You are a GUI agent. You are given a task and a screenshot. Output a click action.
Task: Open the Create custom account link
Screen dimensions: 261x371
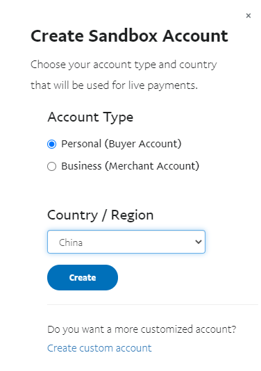point(99,348)
